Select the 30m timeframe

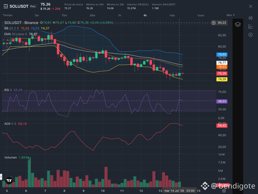click(92, 15)
